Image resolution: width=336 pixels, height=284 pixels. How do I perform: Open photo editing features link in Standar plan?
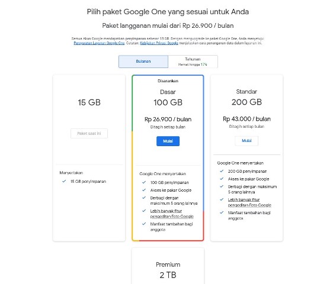249,202
